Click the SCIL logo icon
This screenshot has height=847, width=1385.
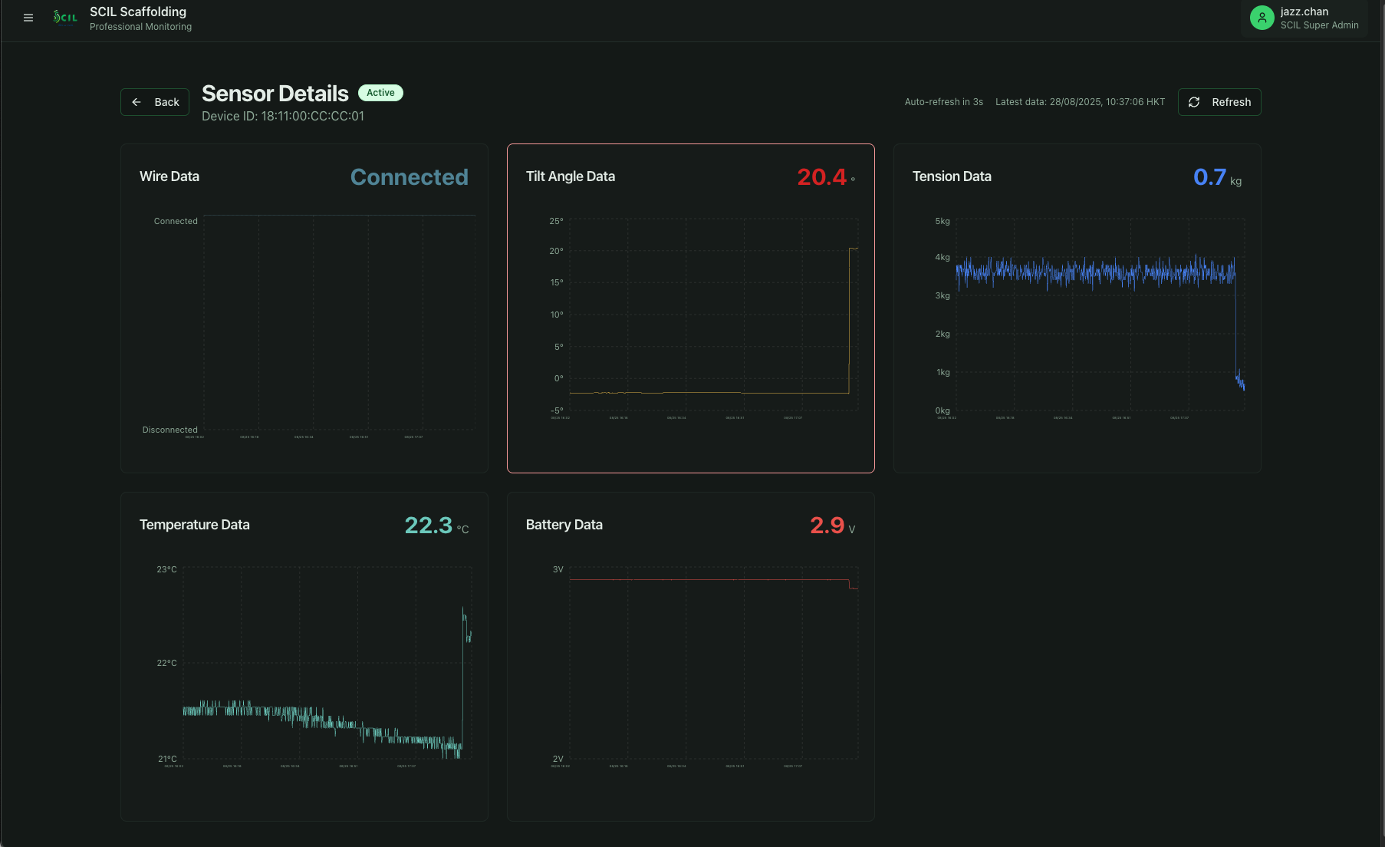[65, 18]
